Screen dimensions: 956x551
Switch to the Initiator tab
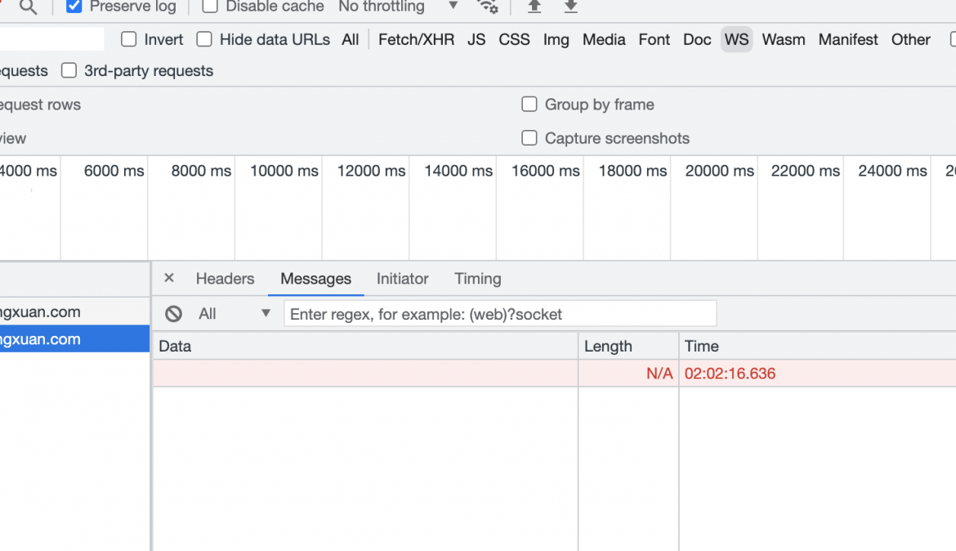click(x=402, y=278)
